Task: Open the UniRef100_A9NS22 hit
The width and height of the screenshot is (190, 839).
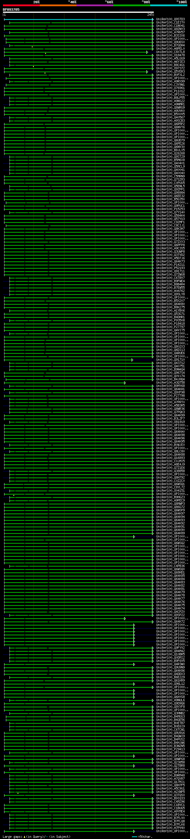Action: coord(170,101)
